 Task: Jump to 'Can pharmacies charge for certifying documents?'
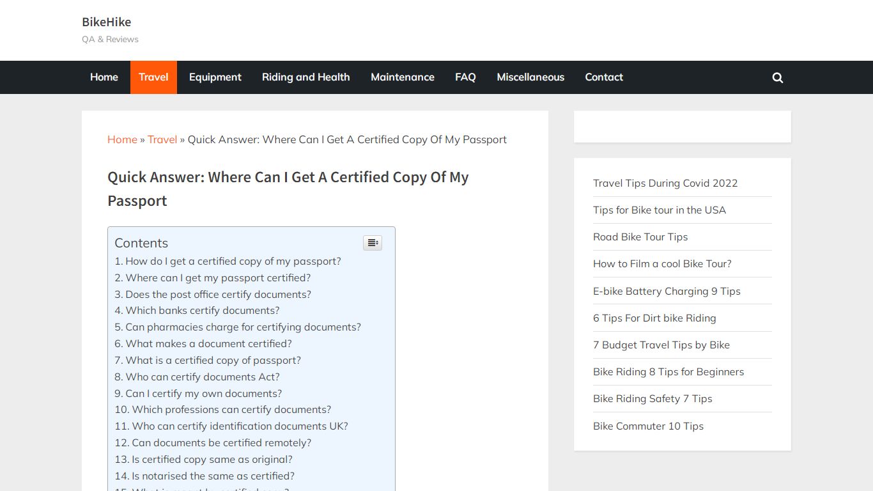click(238, 327)
